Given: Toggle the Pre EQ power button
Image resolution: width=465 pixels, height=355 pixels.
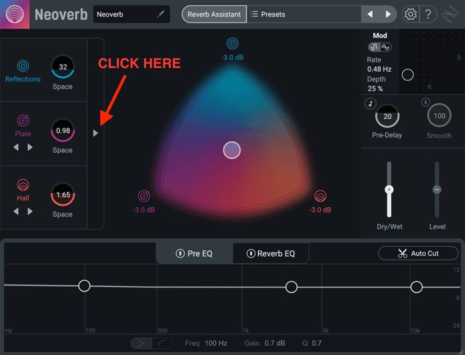Looking at the screenshot, I should click(180, 253).
